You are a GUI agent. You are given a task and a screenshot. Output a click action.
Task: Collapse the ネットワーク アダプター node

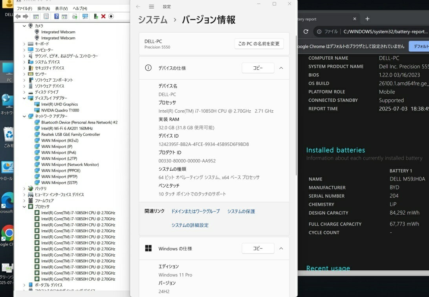click(24, 117)
